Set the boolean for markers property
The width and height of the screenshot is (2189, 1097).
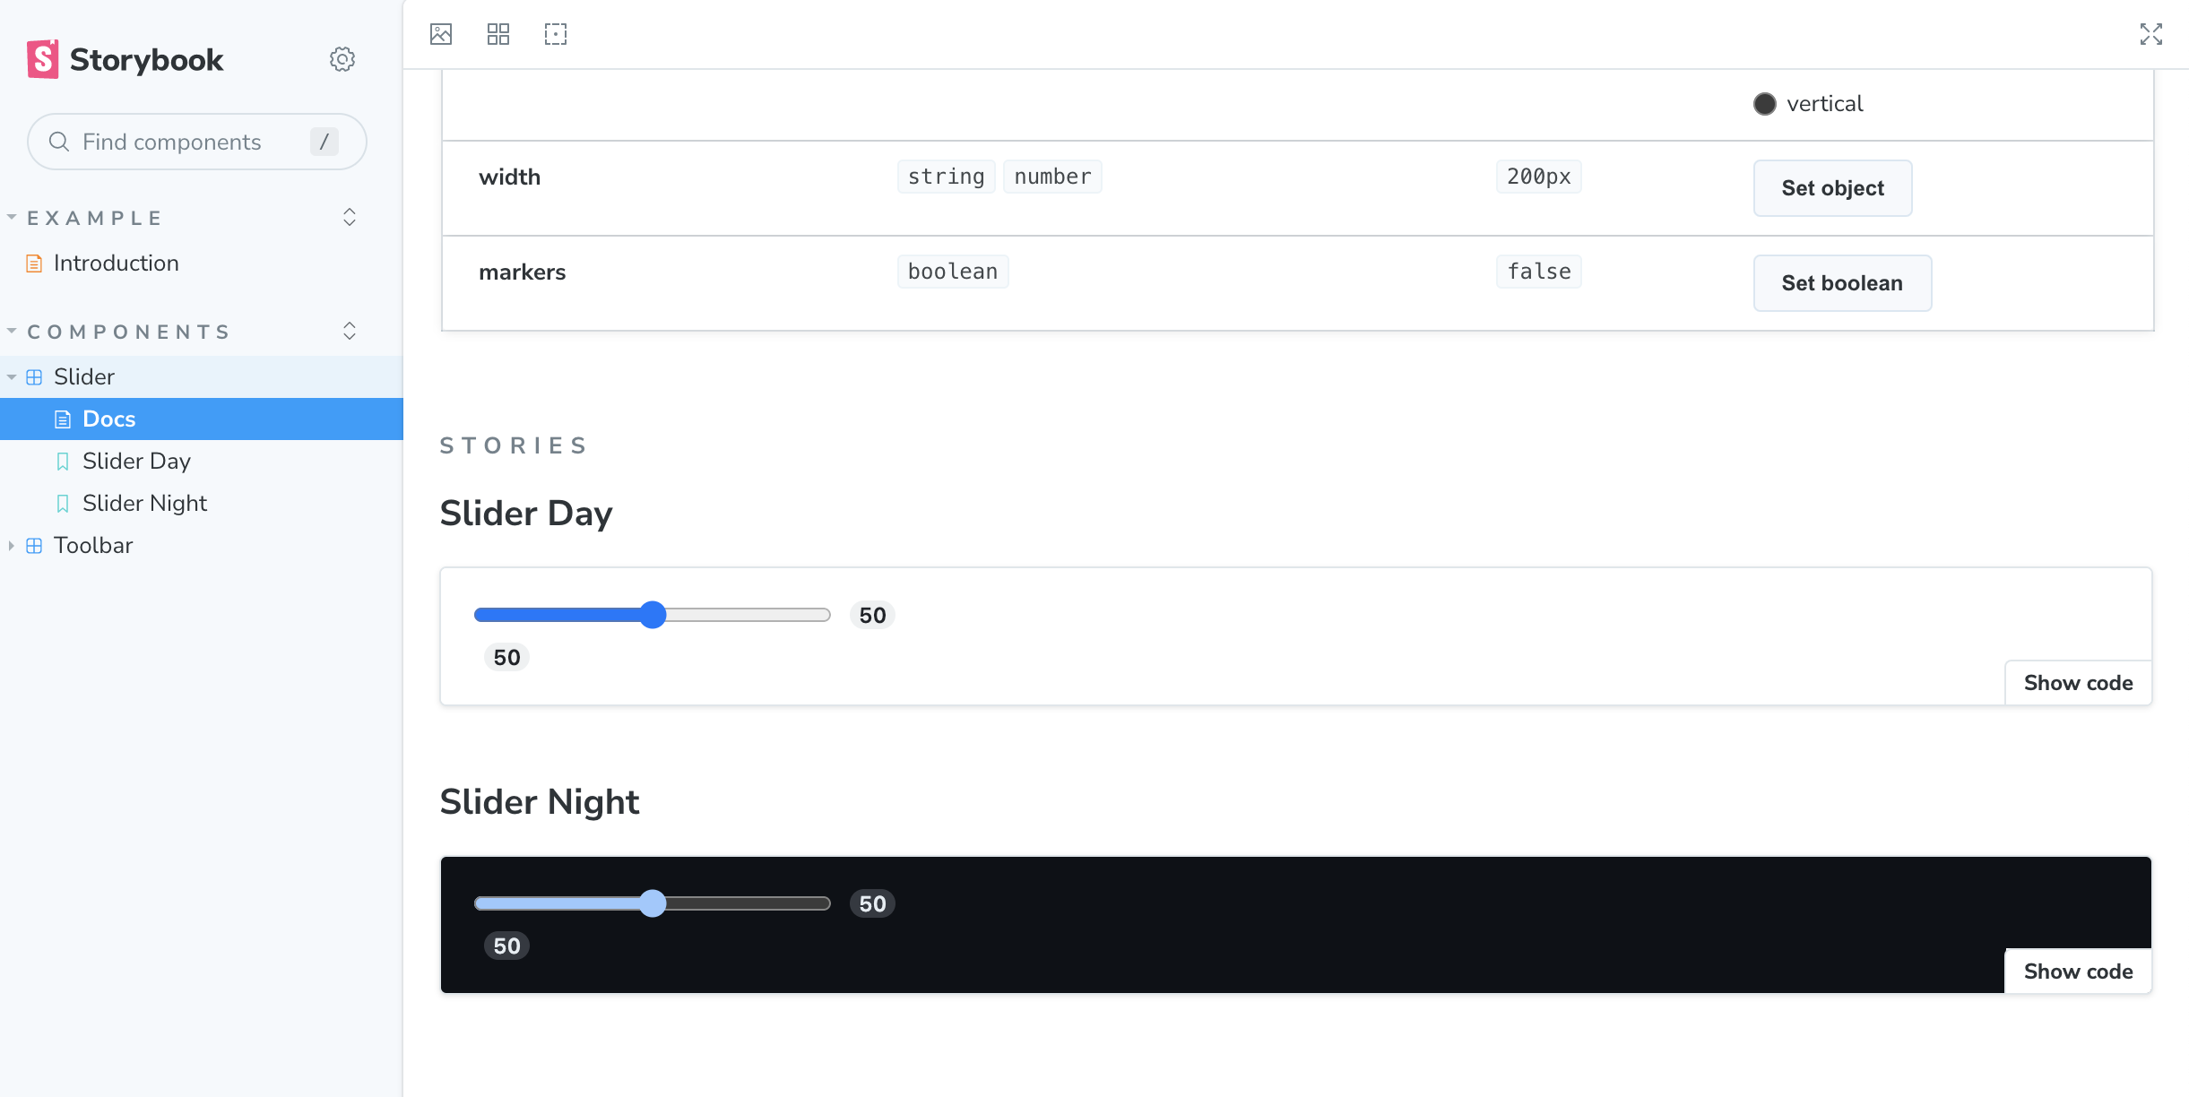coord(1840,282)
